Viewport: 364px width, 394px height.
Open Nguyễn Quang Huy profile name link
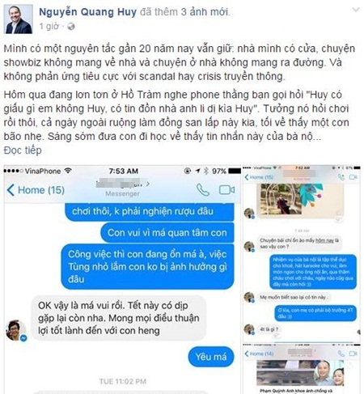pos(87,12)
